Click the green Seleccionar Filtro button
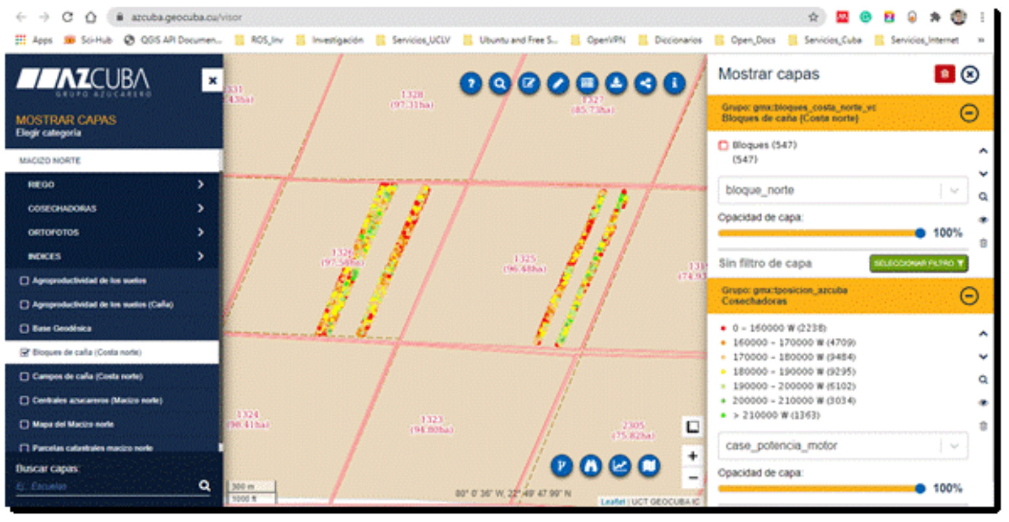The image size is (1009, 522). [x=918, y=263]
